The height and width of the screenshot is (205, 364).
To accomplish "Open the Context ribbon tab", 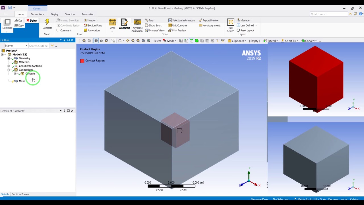I will tap(37, 9).
